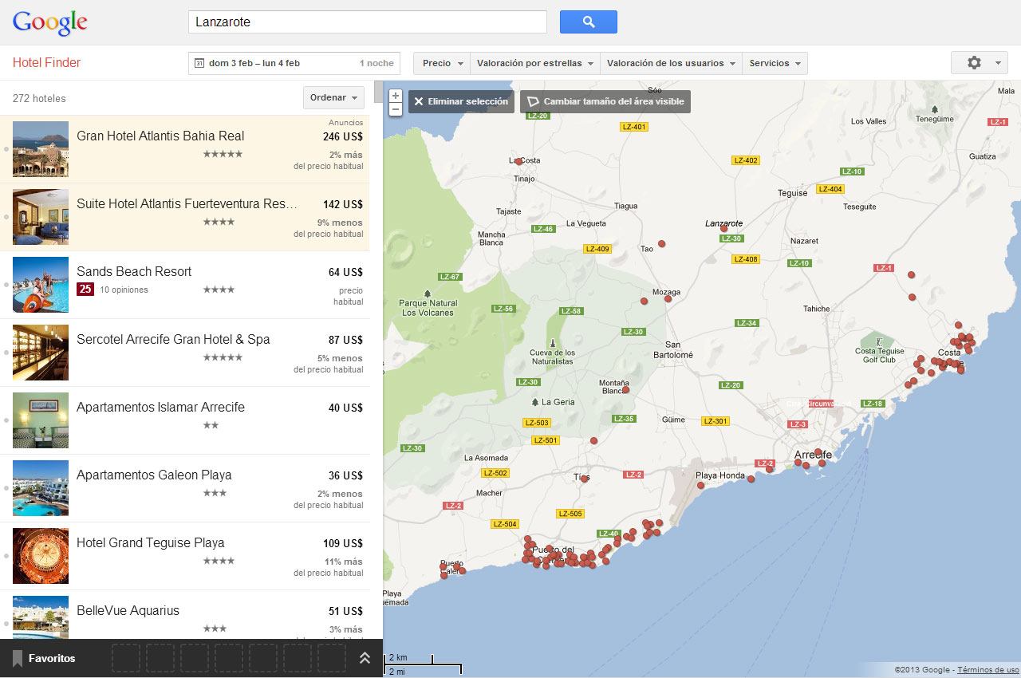Click the blue magnifying glass search icon
Image resolution: width=1021 pixels, height=678 pixels.
point(588,22)
